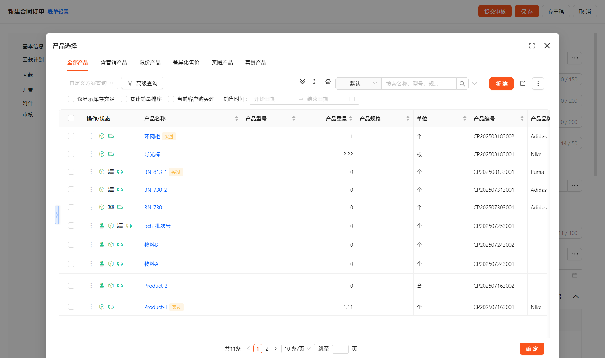This screenshot has width=605, height=358.
Task: Go to previous page arrow
Action: click(x=248, y=349)
